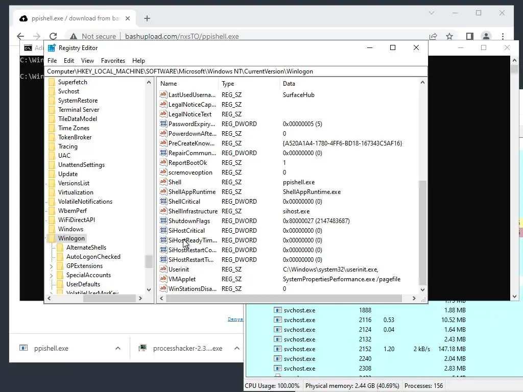Open the View menu in Registry Editor

point(87,61)
